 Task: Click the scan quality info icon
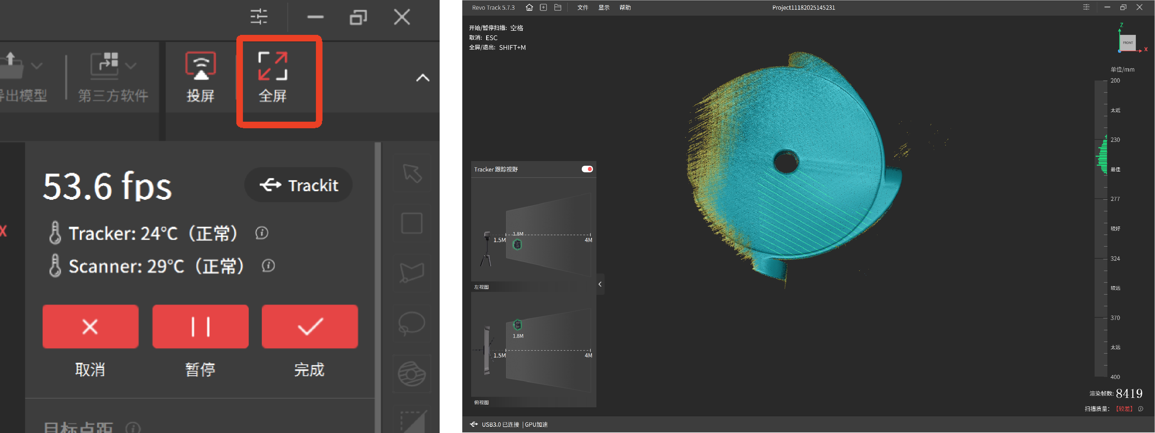click(x=1141, y=409)
